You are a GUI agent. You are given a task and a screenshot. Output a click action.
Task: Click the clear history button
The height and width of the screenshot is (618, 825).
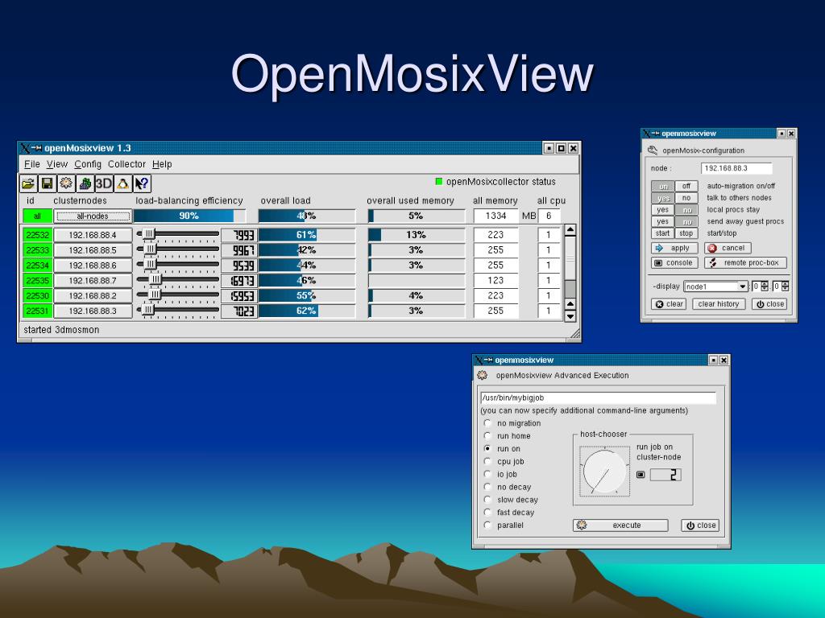pos(718,303)
